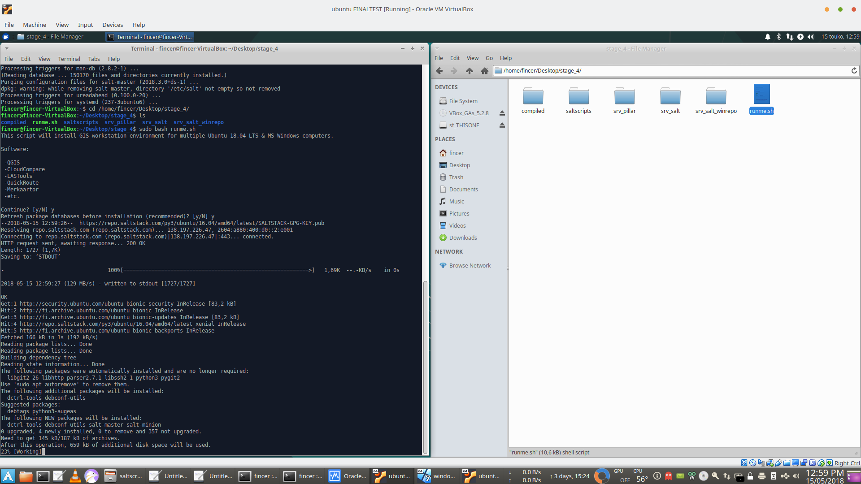Click the file manager Back arrow
Viewport: 861px width, 484px height.
point(439,71)
